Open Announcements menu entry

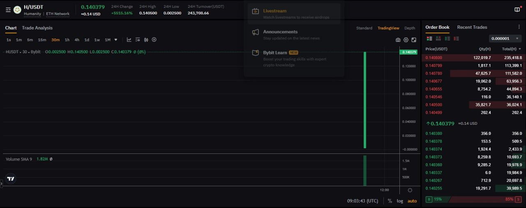[x=294, y=35]
